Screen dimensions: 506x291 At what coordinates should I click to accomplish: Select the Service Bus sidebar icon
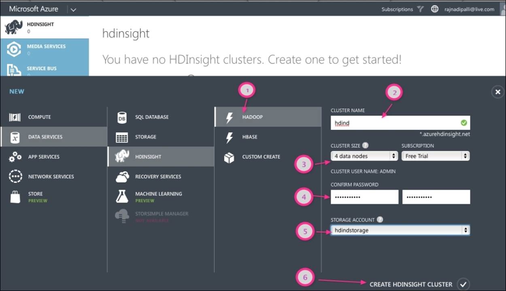(14, 70)
